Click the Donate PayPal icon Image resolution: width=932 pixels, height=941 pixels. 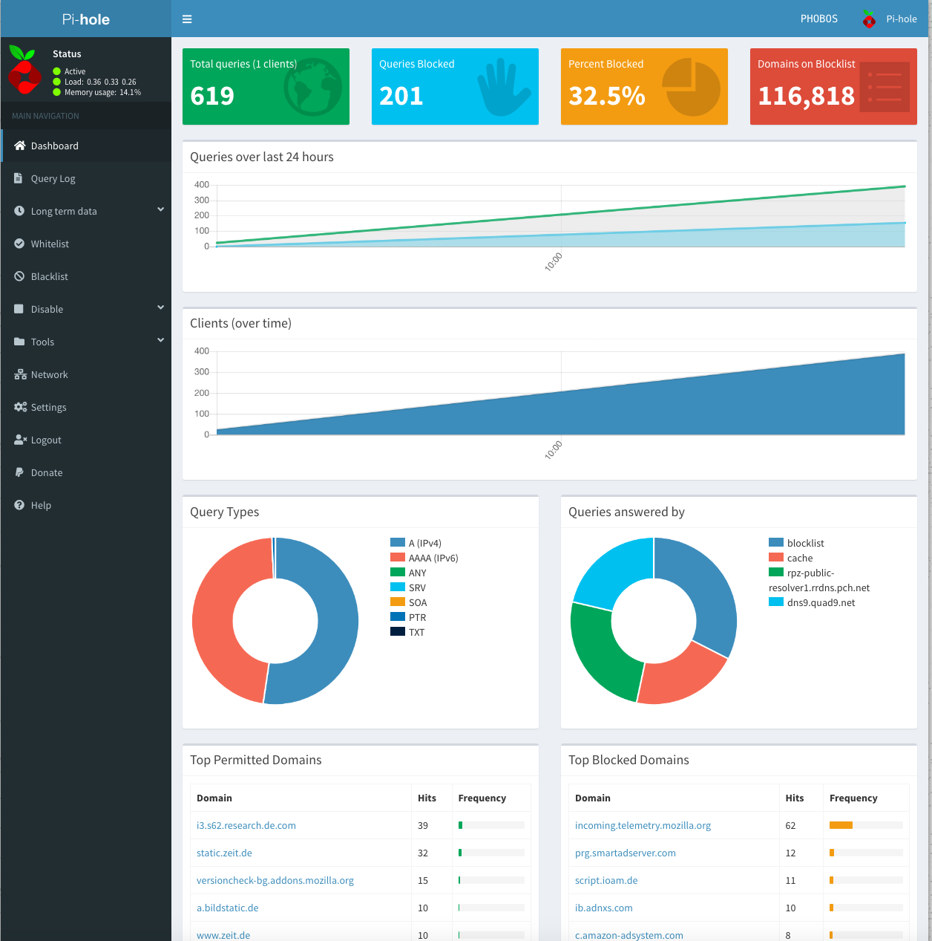click(19, 472)
